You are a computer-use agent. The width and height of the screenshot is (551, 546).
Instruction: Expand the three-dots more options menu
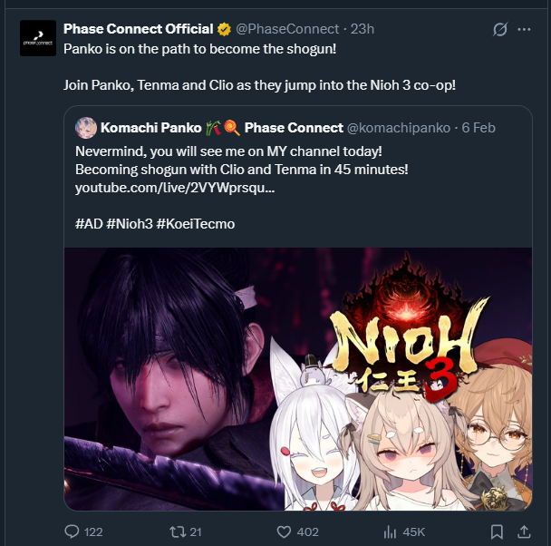point(524,29)
